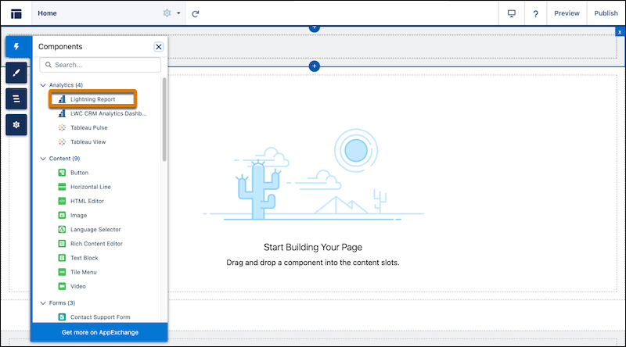Viewport: 626px width, 347px height.
Task: Click the Preview button
Action: (567, 13)
